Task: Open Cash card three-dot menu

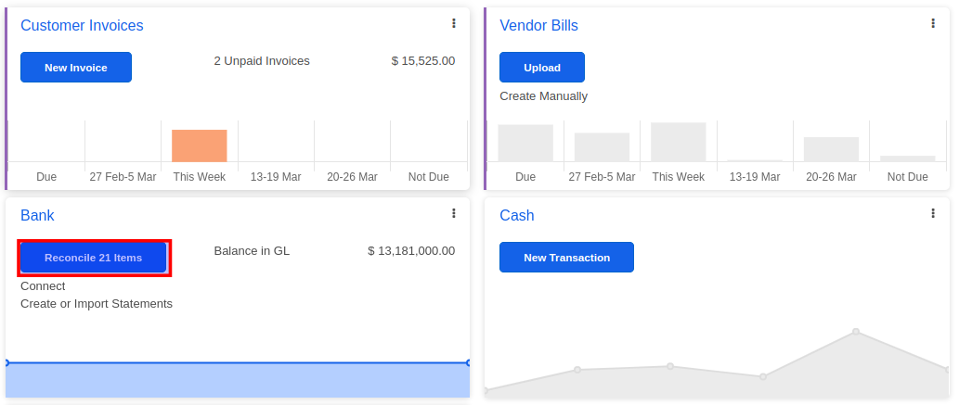Action: point(933,213)
